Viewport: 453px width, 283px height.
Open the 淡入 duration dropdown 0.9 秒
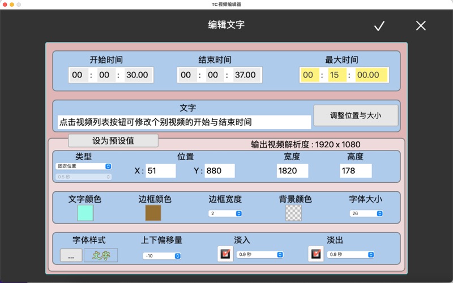[x=260, y=254]
